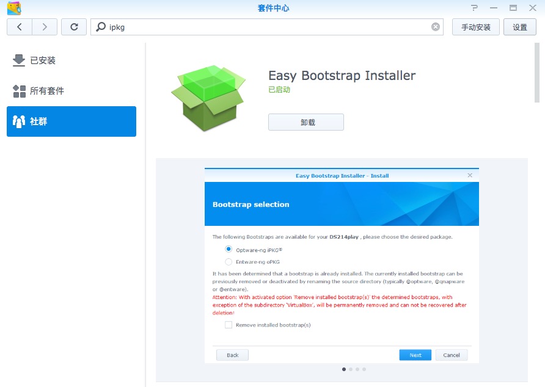
Task: Click the Bootstrap selection heading
Action: coord(251,204)
